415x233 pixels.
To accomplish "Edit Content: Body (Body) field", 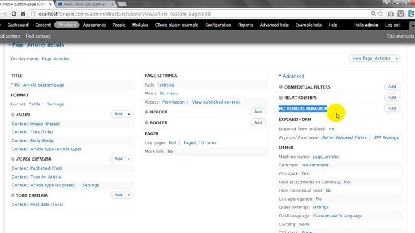I will coord(33,141).
